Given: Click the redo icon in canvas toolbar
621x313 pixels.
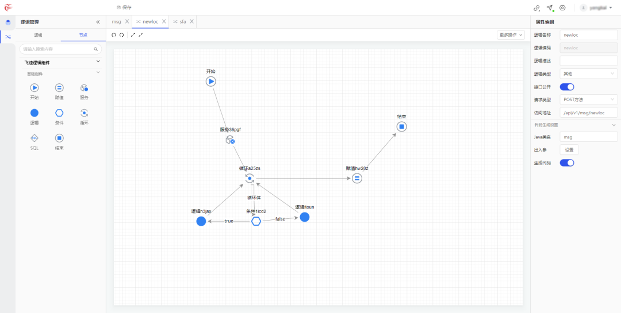Looking at the screenshot, I should point(121,35).
